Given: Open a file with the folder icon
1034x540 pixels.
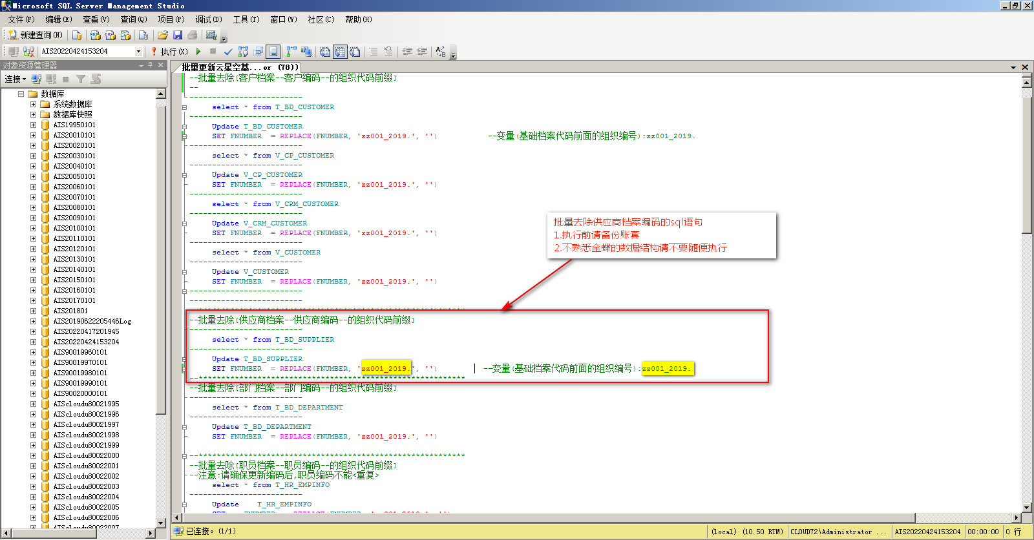Looking at the screenshot, I should click(x=162, y=35).
